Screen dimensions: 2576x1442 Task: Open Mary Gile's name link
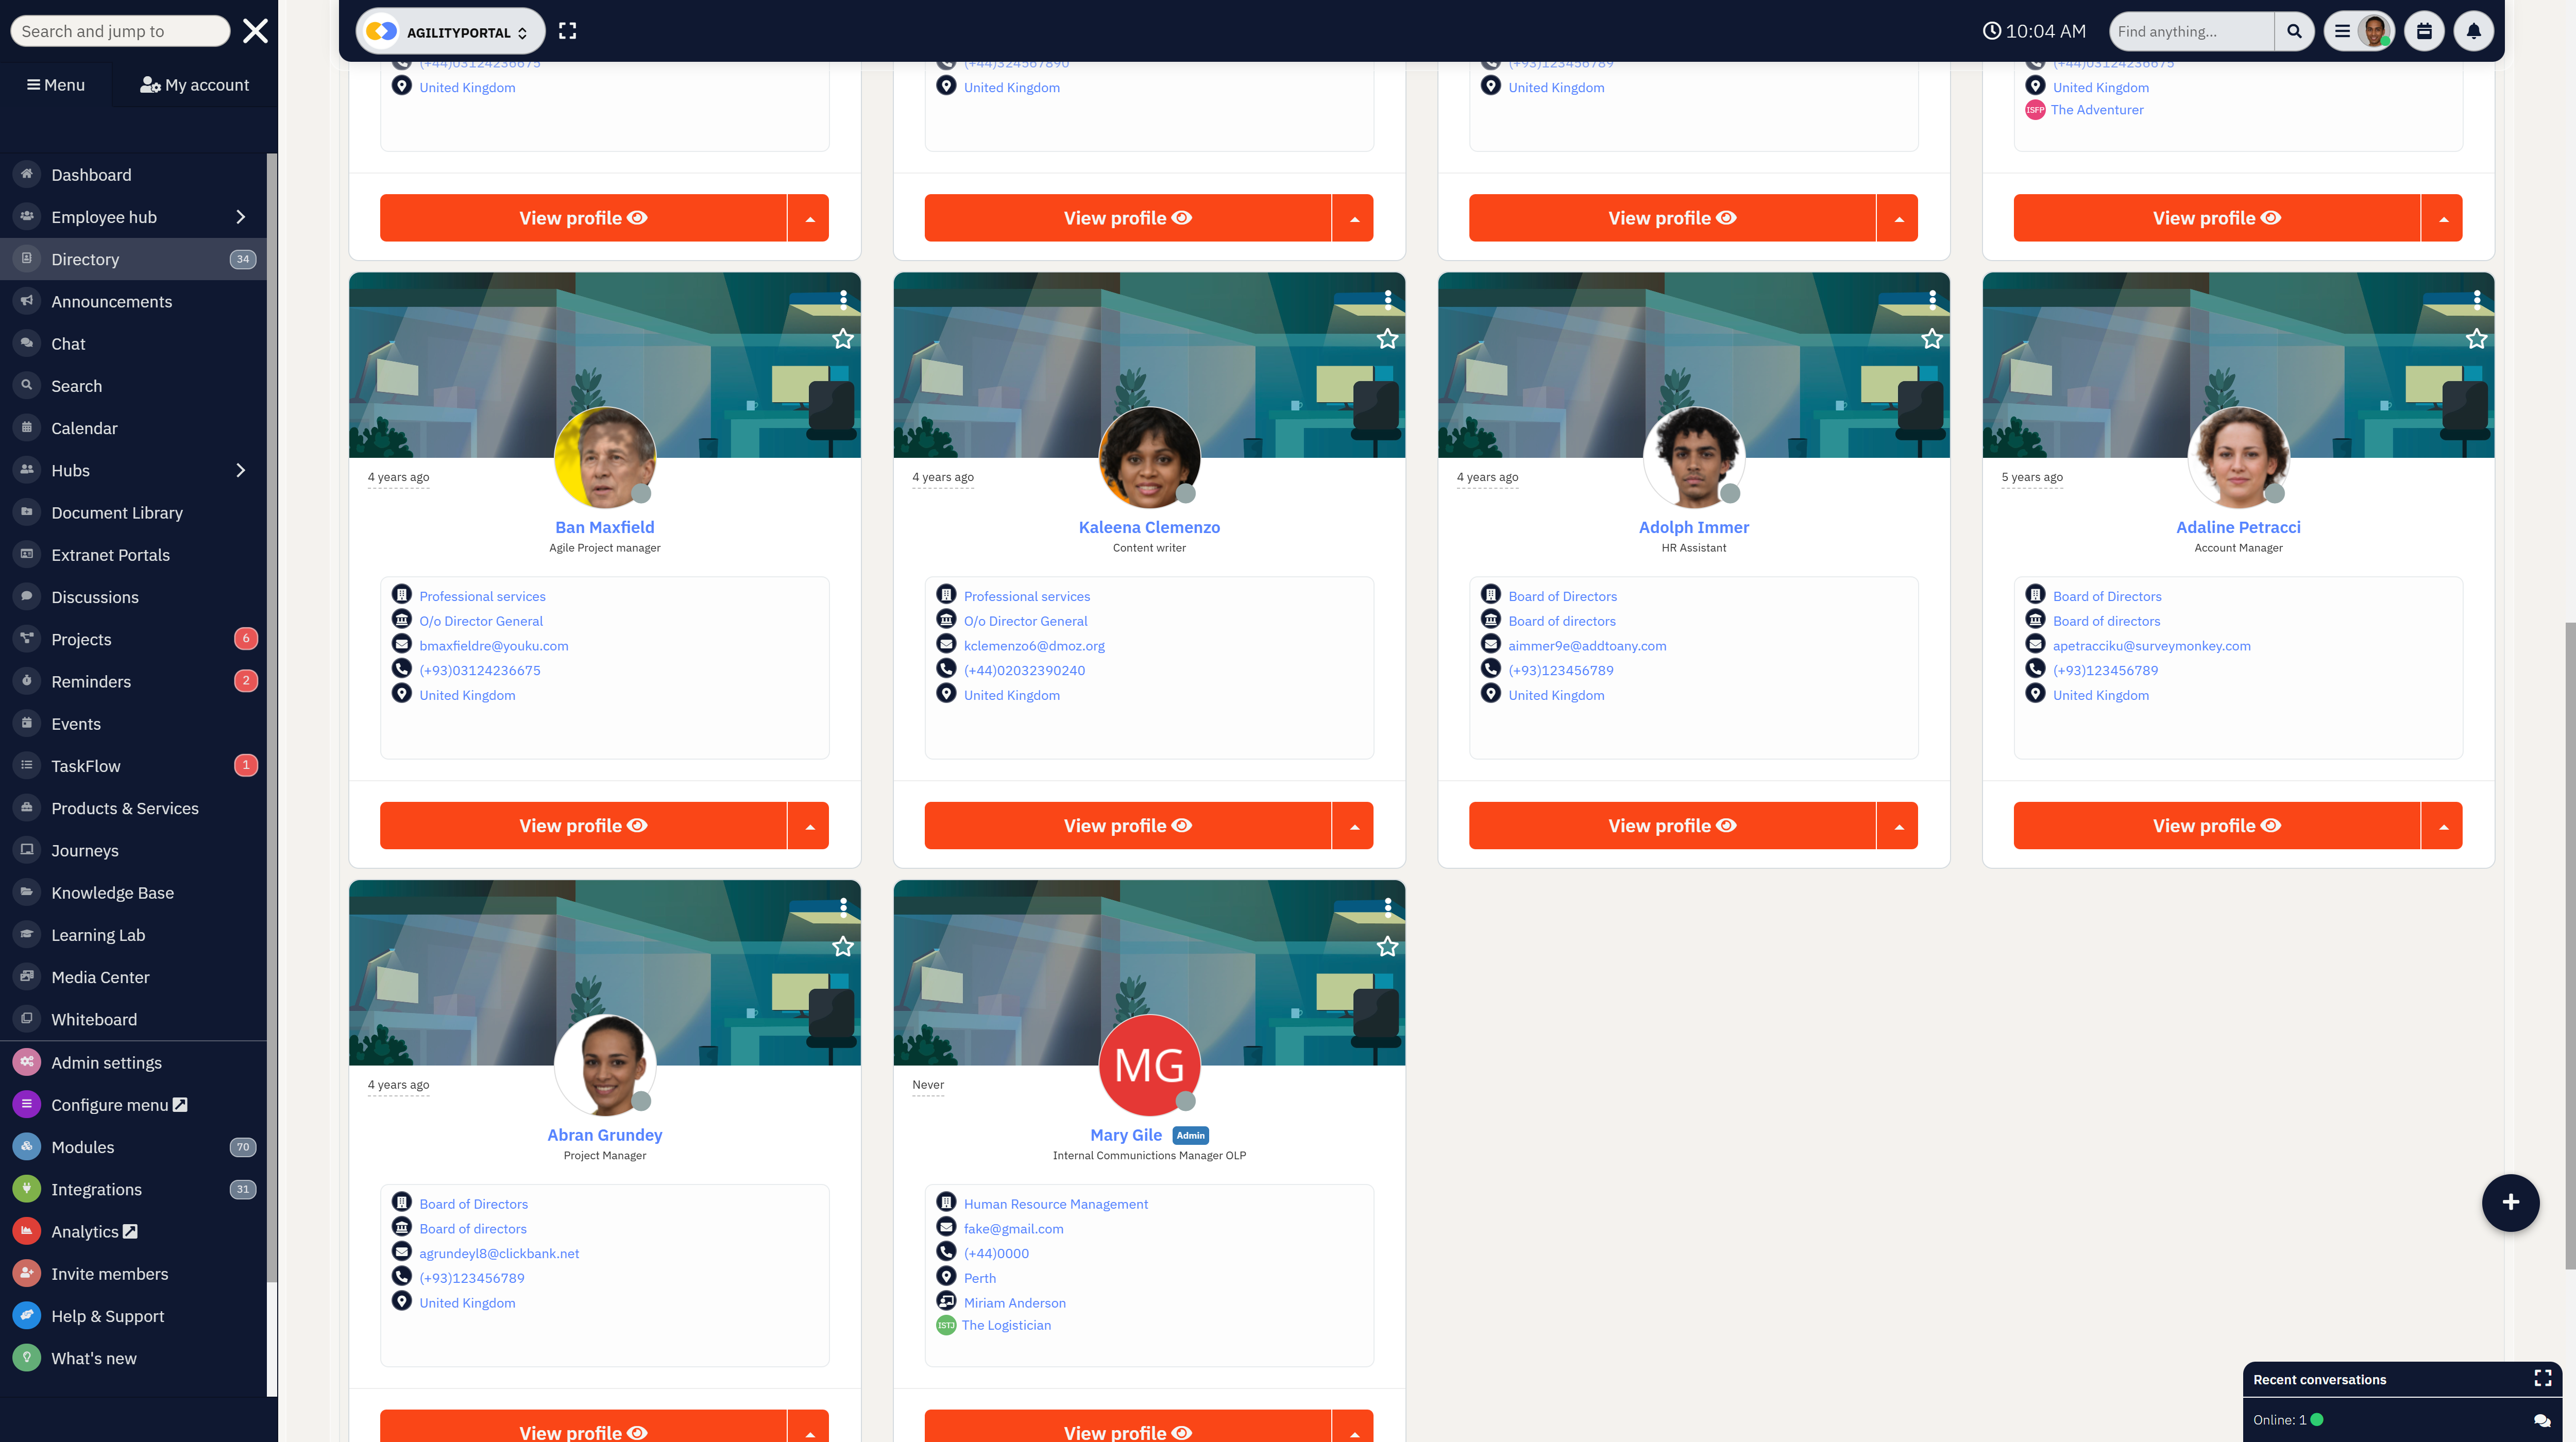[x=1126, y=1135]
